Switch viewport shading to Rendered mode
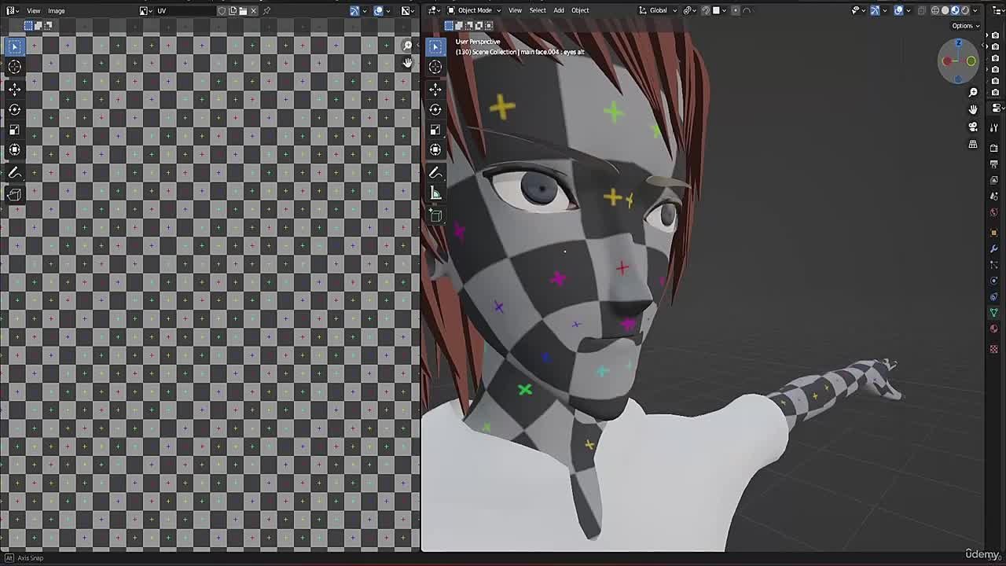 pyautogui.click(x=966, y=10)
